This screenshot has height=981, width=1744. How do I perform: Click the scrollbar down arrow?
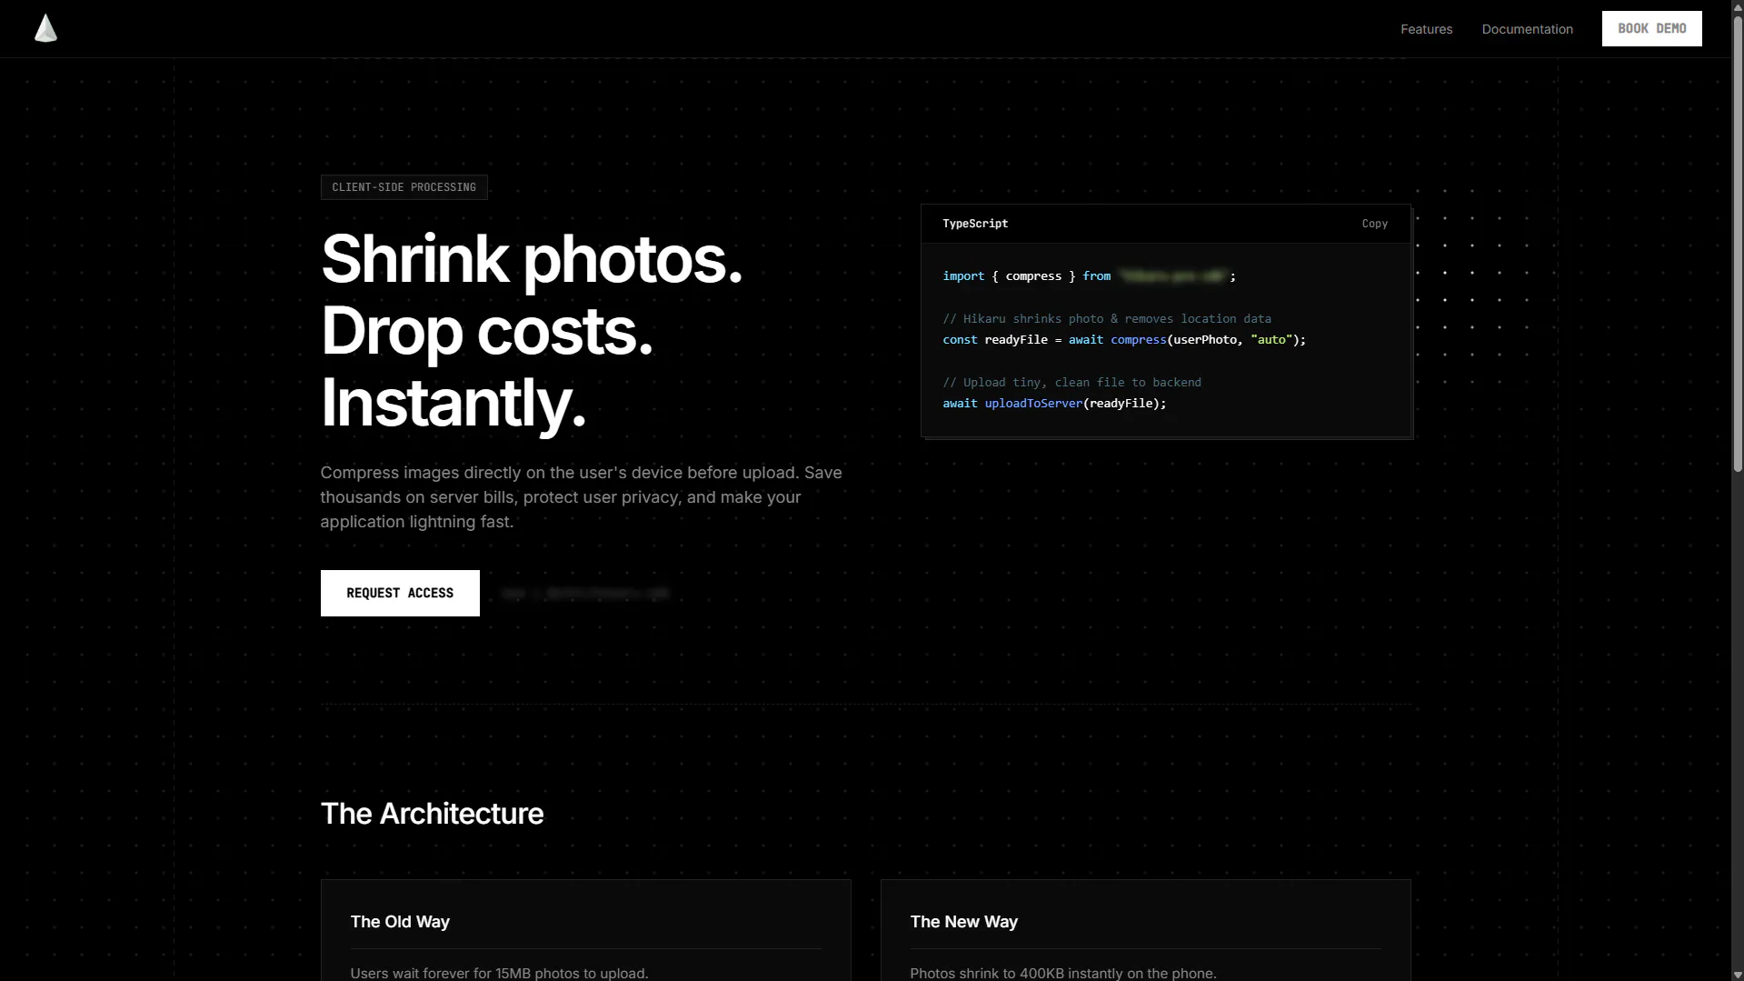tap(1737, 975)
